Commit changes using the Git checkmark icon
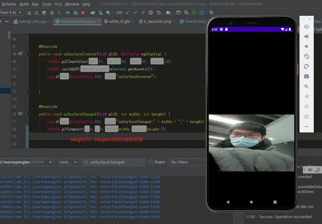322x224 pixels. point(135,13)
